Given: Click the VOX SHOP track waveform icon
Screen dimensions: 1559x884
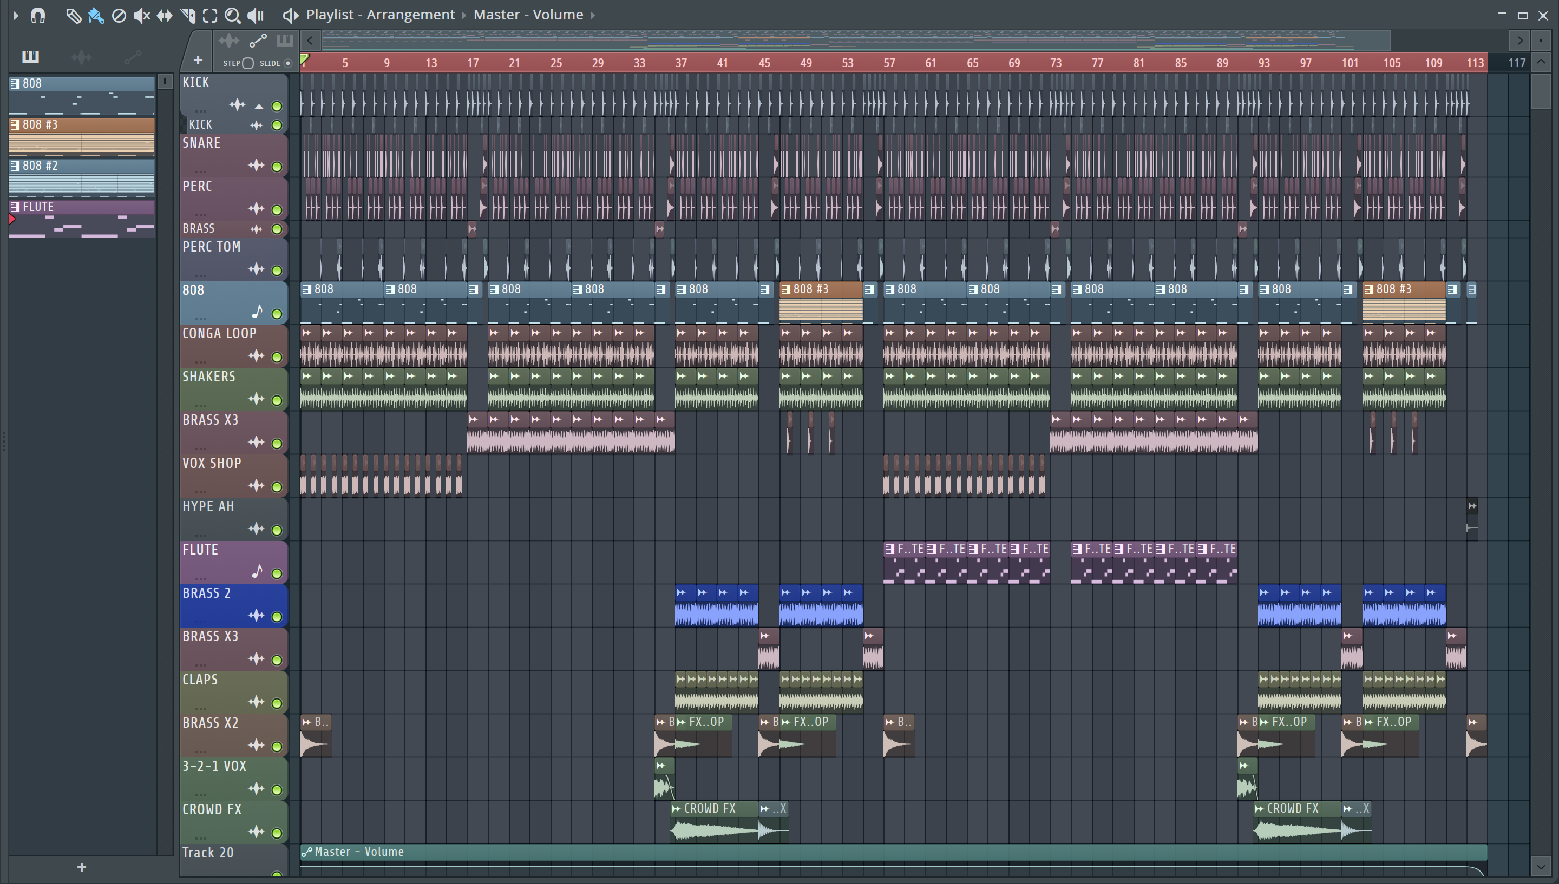Looking at the screenshot, I should (x=256, y=486).
